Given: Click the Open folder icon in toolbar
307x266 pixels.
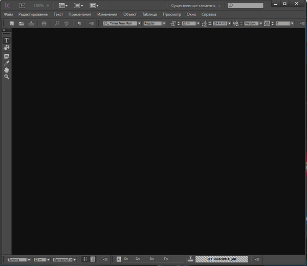Looking at the screenshot, I should (x=21, y=24).
